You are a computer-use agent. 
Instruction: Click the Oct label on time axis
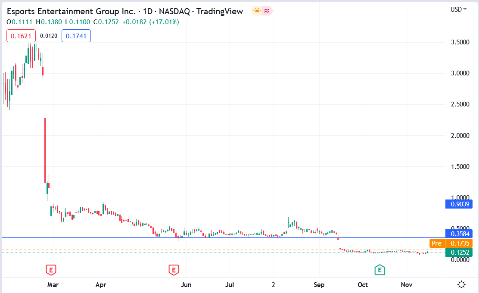(x=363, y=285)
